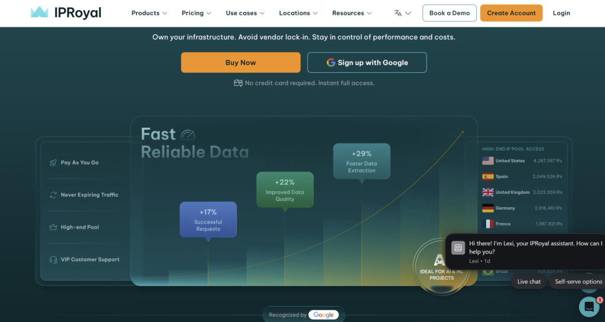Click the Lexi assistant avatar icon
Screen dimensions: 605x322
click(x=458, y=248)
